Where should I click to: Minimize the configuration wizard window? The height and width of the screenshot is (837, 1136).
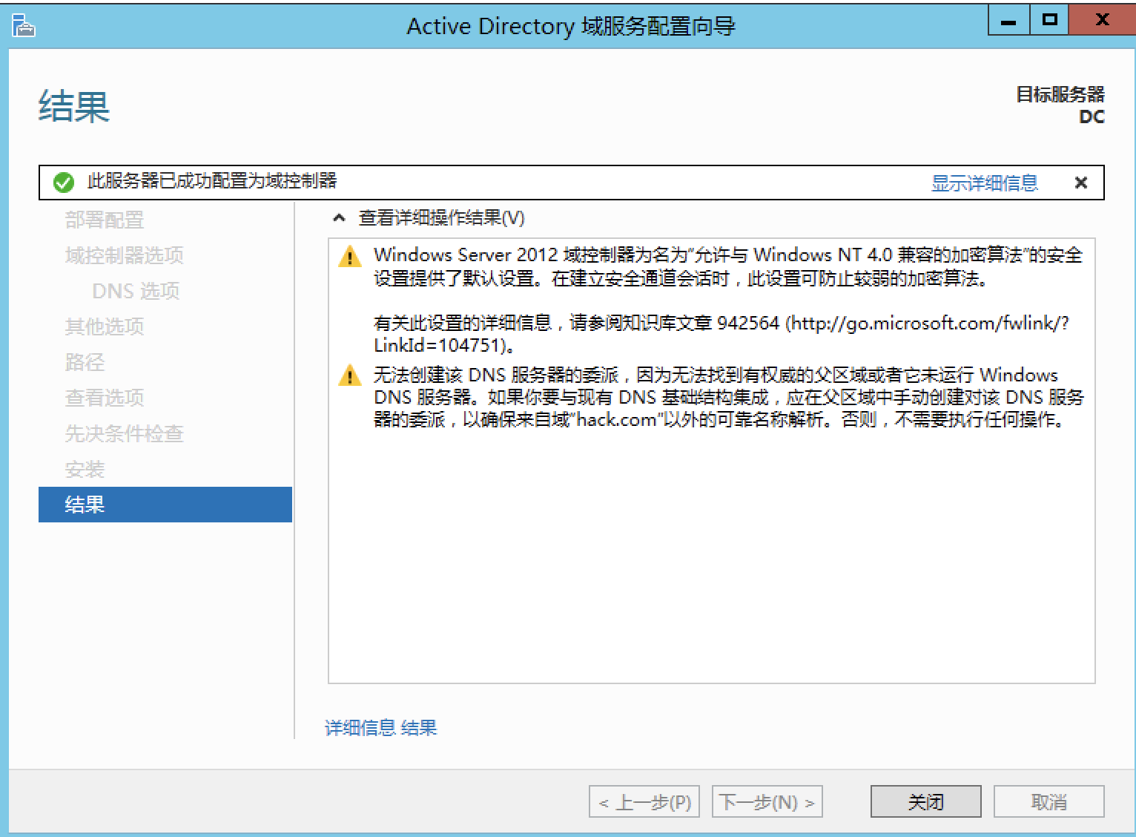1008,21
